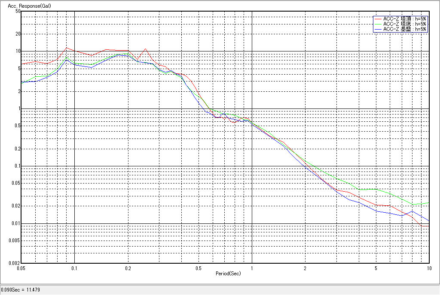Click the red curve peak near 0.09 sec
The width and height of the screenshot is (440, 295).
tap(67, 48)
